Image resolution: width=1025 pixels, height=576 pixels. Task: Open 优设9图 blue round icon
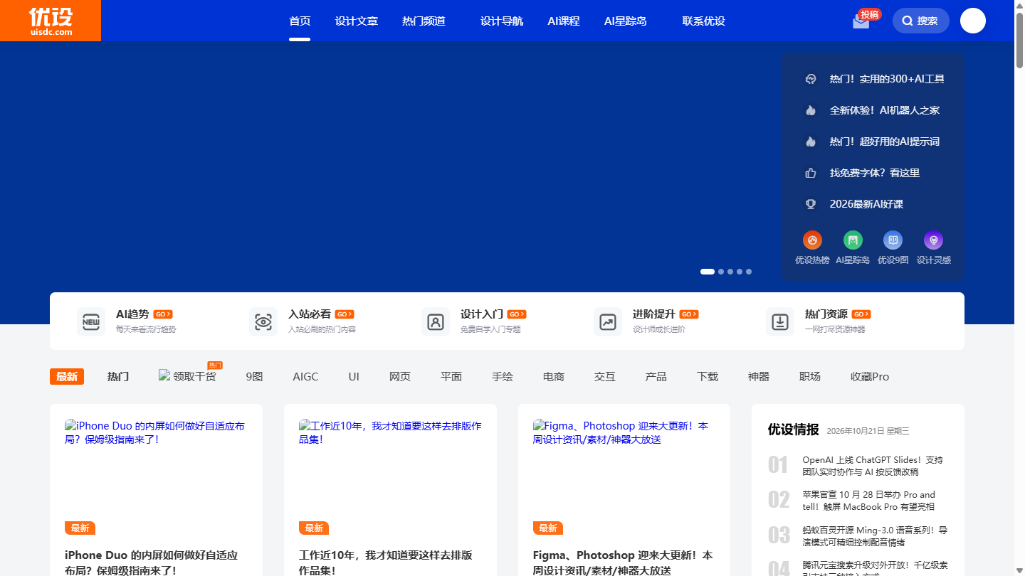click(893, 240)
